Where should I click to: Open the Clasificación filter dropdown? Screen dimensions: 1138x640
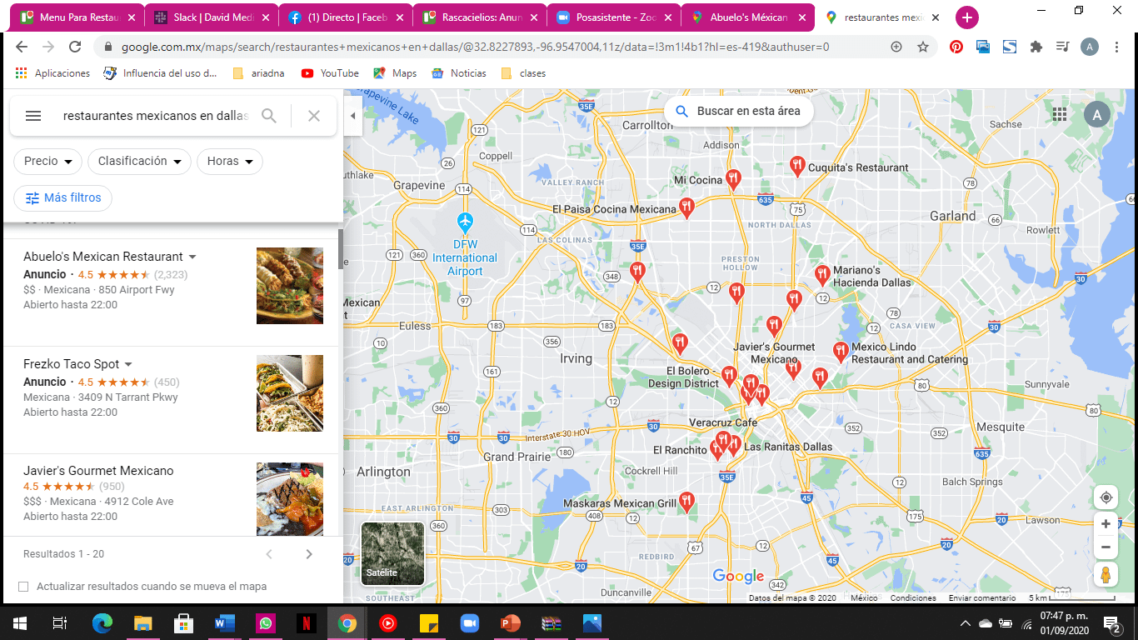coord(139,162)
